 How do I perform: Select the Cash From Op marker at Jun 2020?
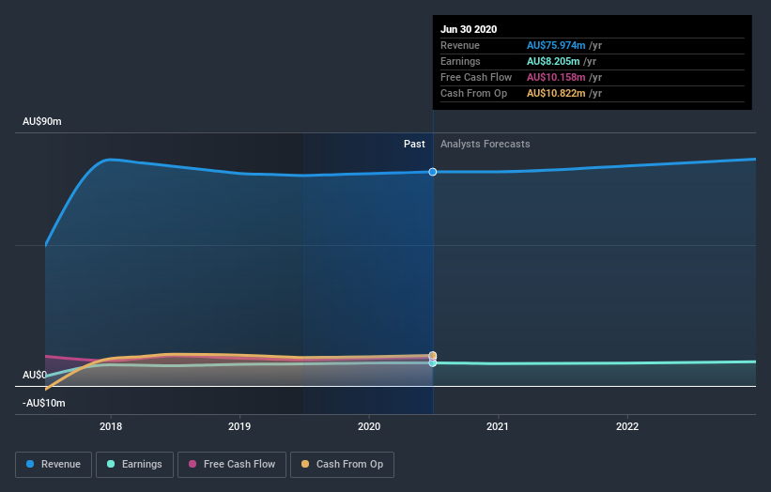pos(433,355)
